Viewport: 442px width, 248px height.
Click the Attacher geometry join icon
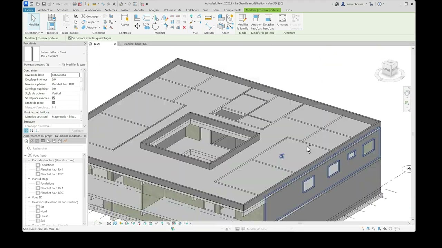tap(83, 28)
